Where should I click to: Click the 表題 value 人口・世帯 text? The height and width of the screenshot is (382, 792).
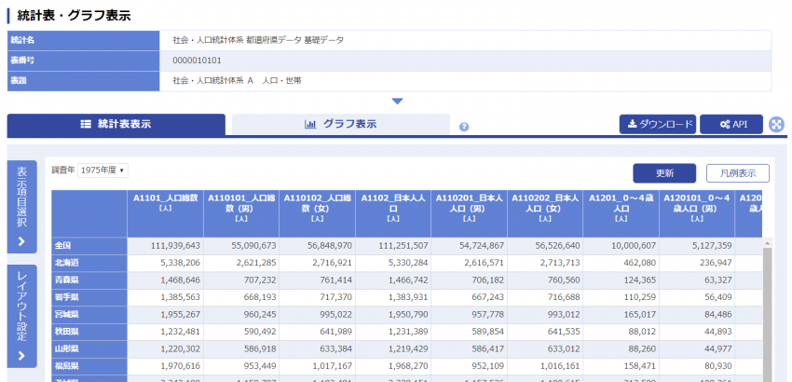pos(281,81)
